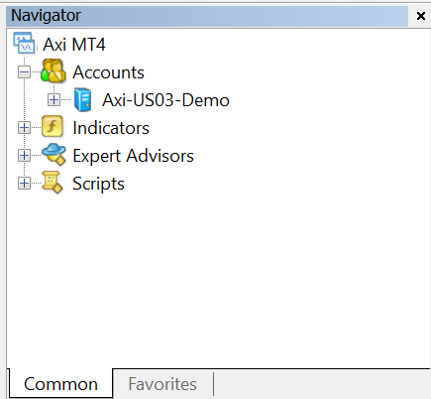Image resolution: width=431 pixels, height=399 pixels.
Task: Open the Common tab
Action: click(x=60, y=384)
